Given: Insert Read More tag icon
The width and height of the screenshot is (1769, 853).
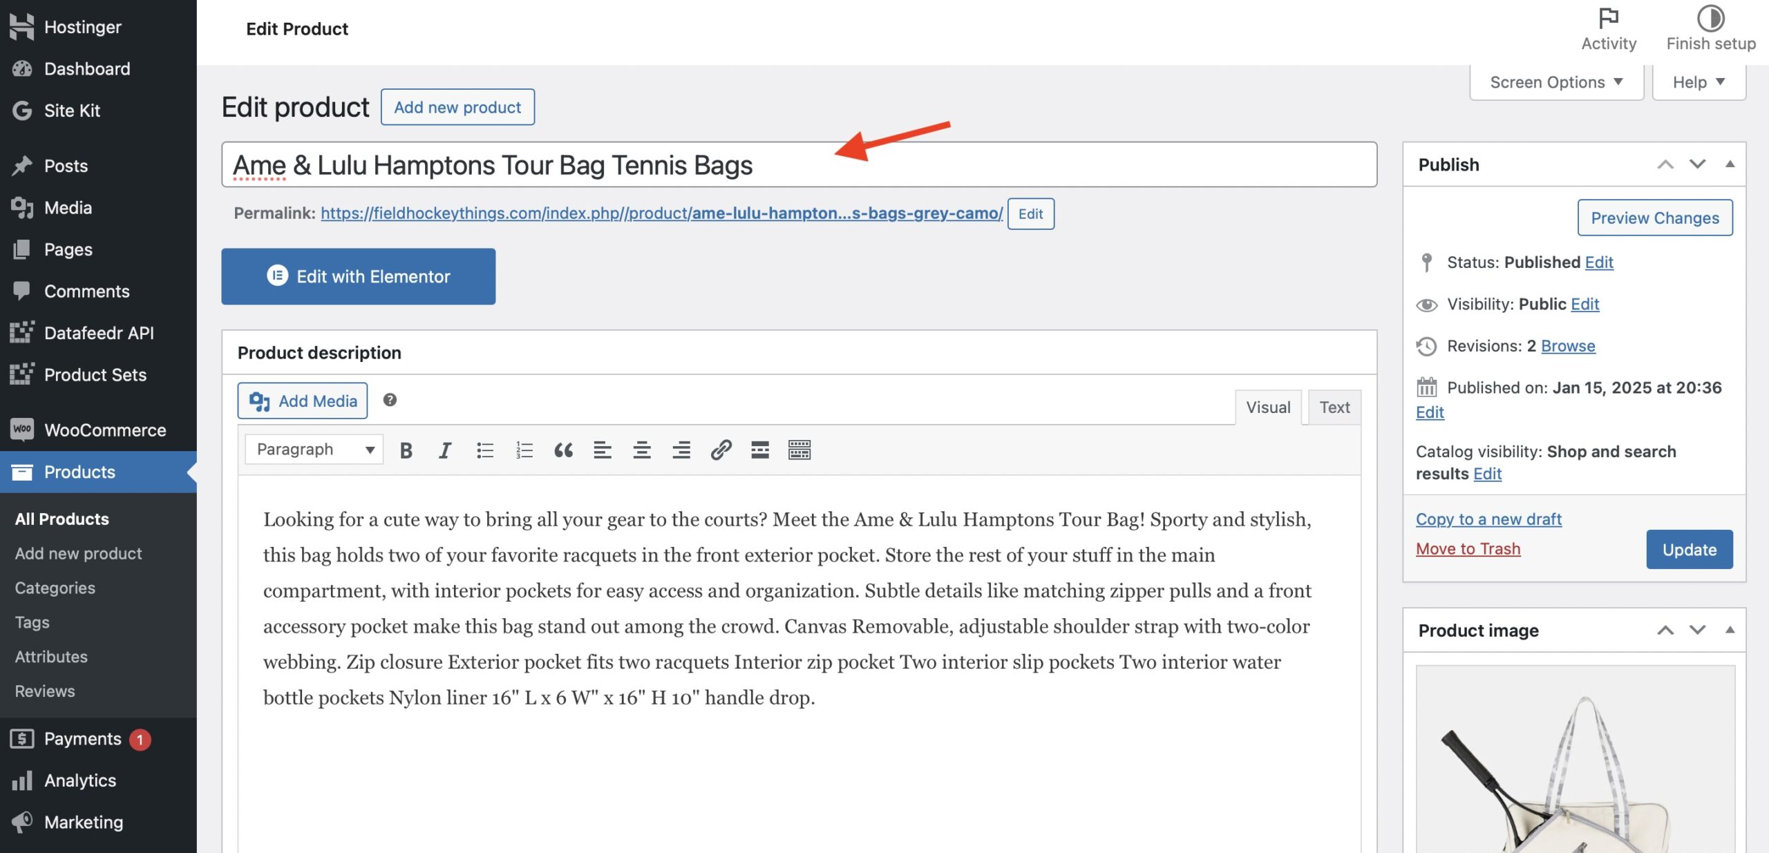Looking at the screenshot, I should coord(760,450).
